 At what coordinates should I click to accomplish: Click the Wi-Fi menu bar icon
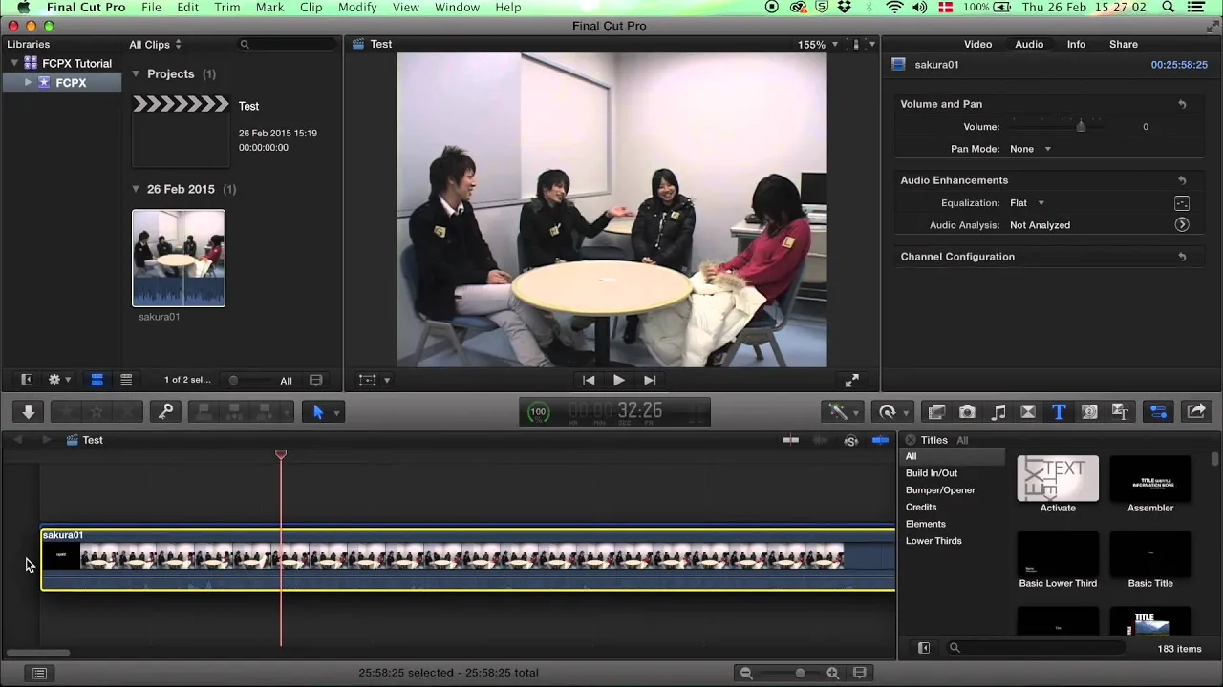894,8
